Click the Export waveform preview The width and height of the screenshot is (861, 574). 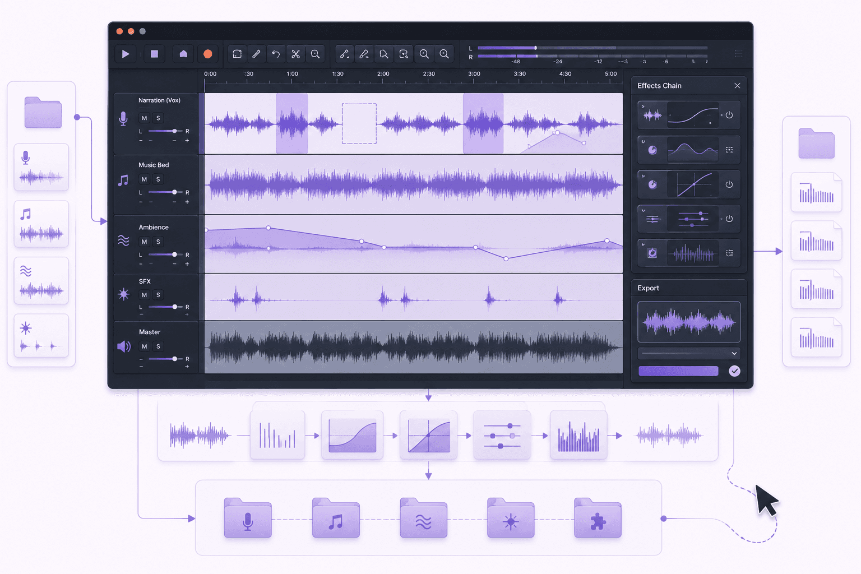[x=689, y=322]
